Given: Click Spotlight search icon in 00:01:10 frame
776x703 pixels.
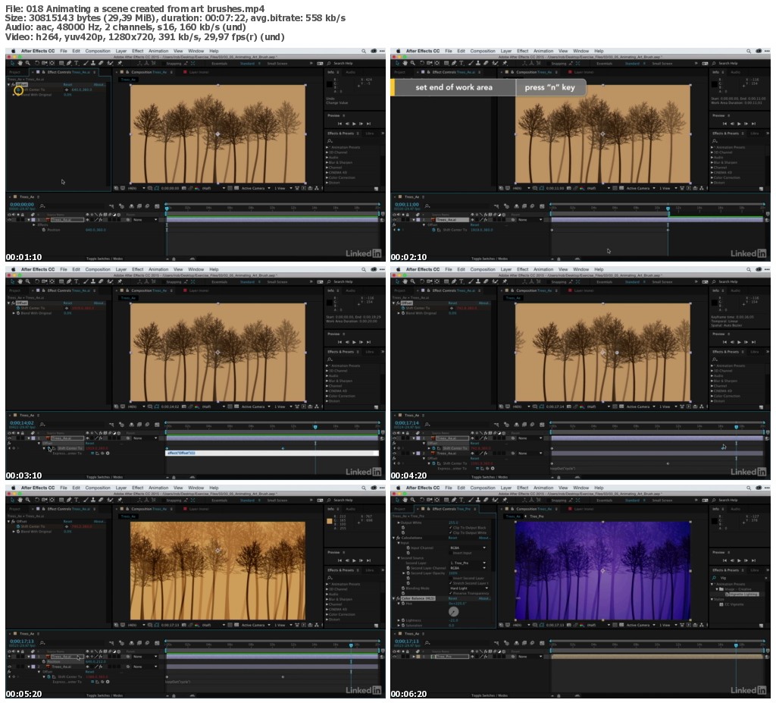Looking at the screenshot, I should 364,51.
